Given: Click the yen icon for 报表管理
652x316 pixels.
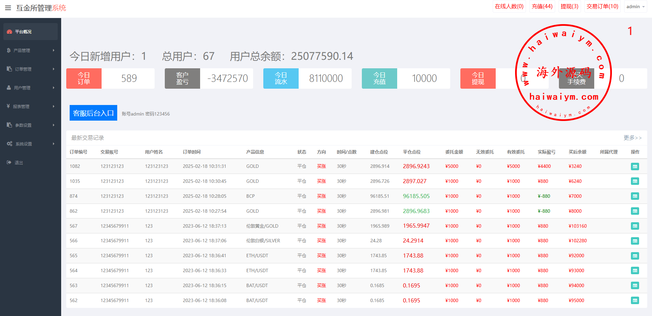Looking at the screenshot, I should tap(8, 106).
